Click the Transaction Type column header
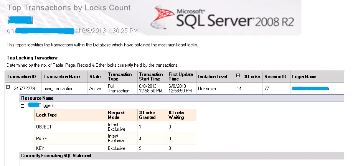The height and width of the screenshot is (166, 358). click(122, 77)
